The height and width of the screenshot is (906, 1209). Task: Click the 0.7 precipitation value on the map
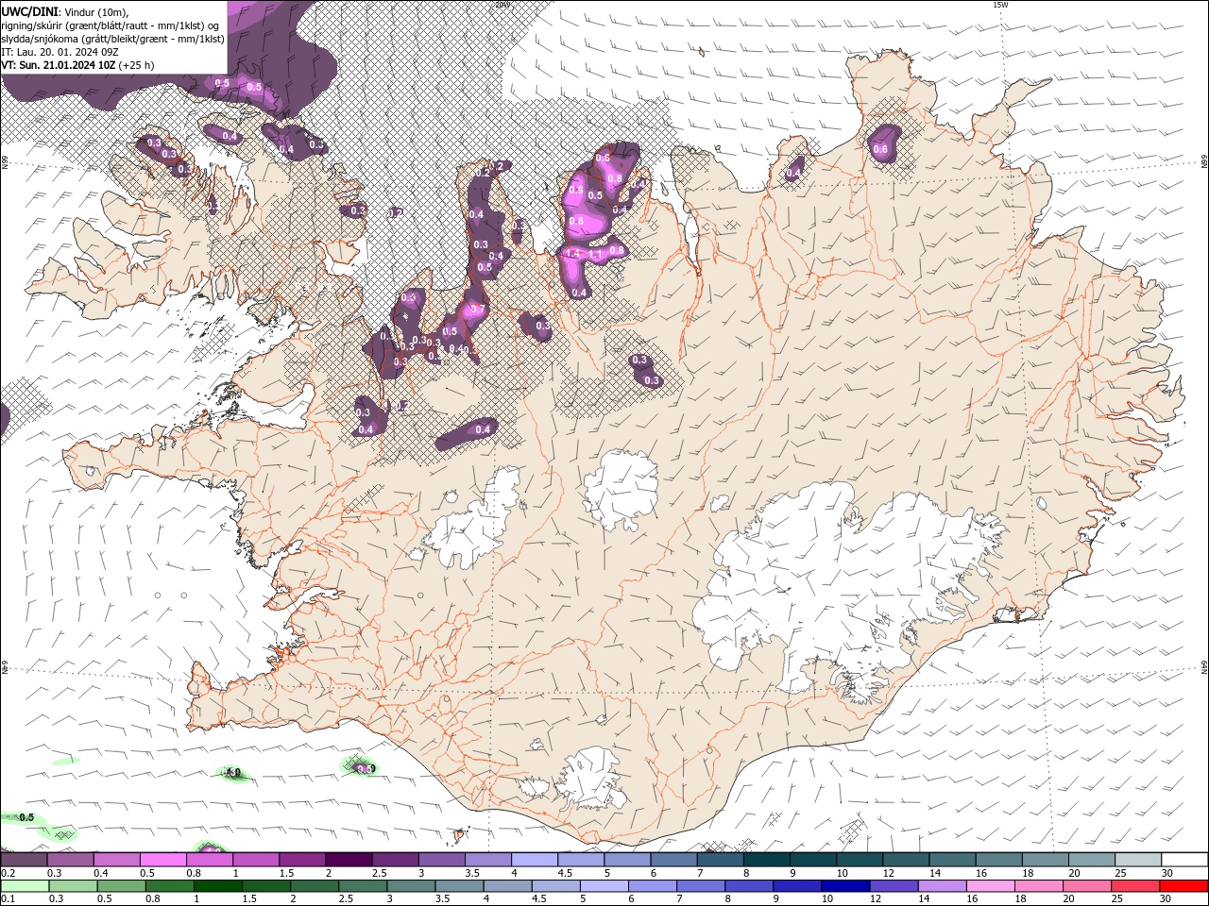point(477,310)
